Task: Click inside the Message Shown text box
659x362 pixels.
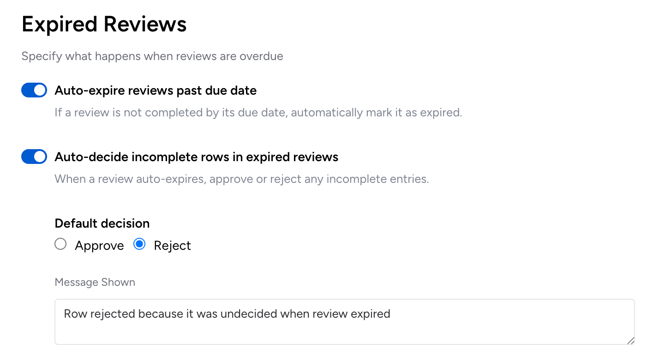Action: (344, 329)
